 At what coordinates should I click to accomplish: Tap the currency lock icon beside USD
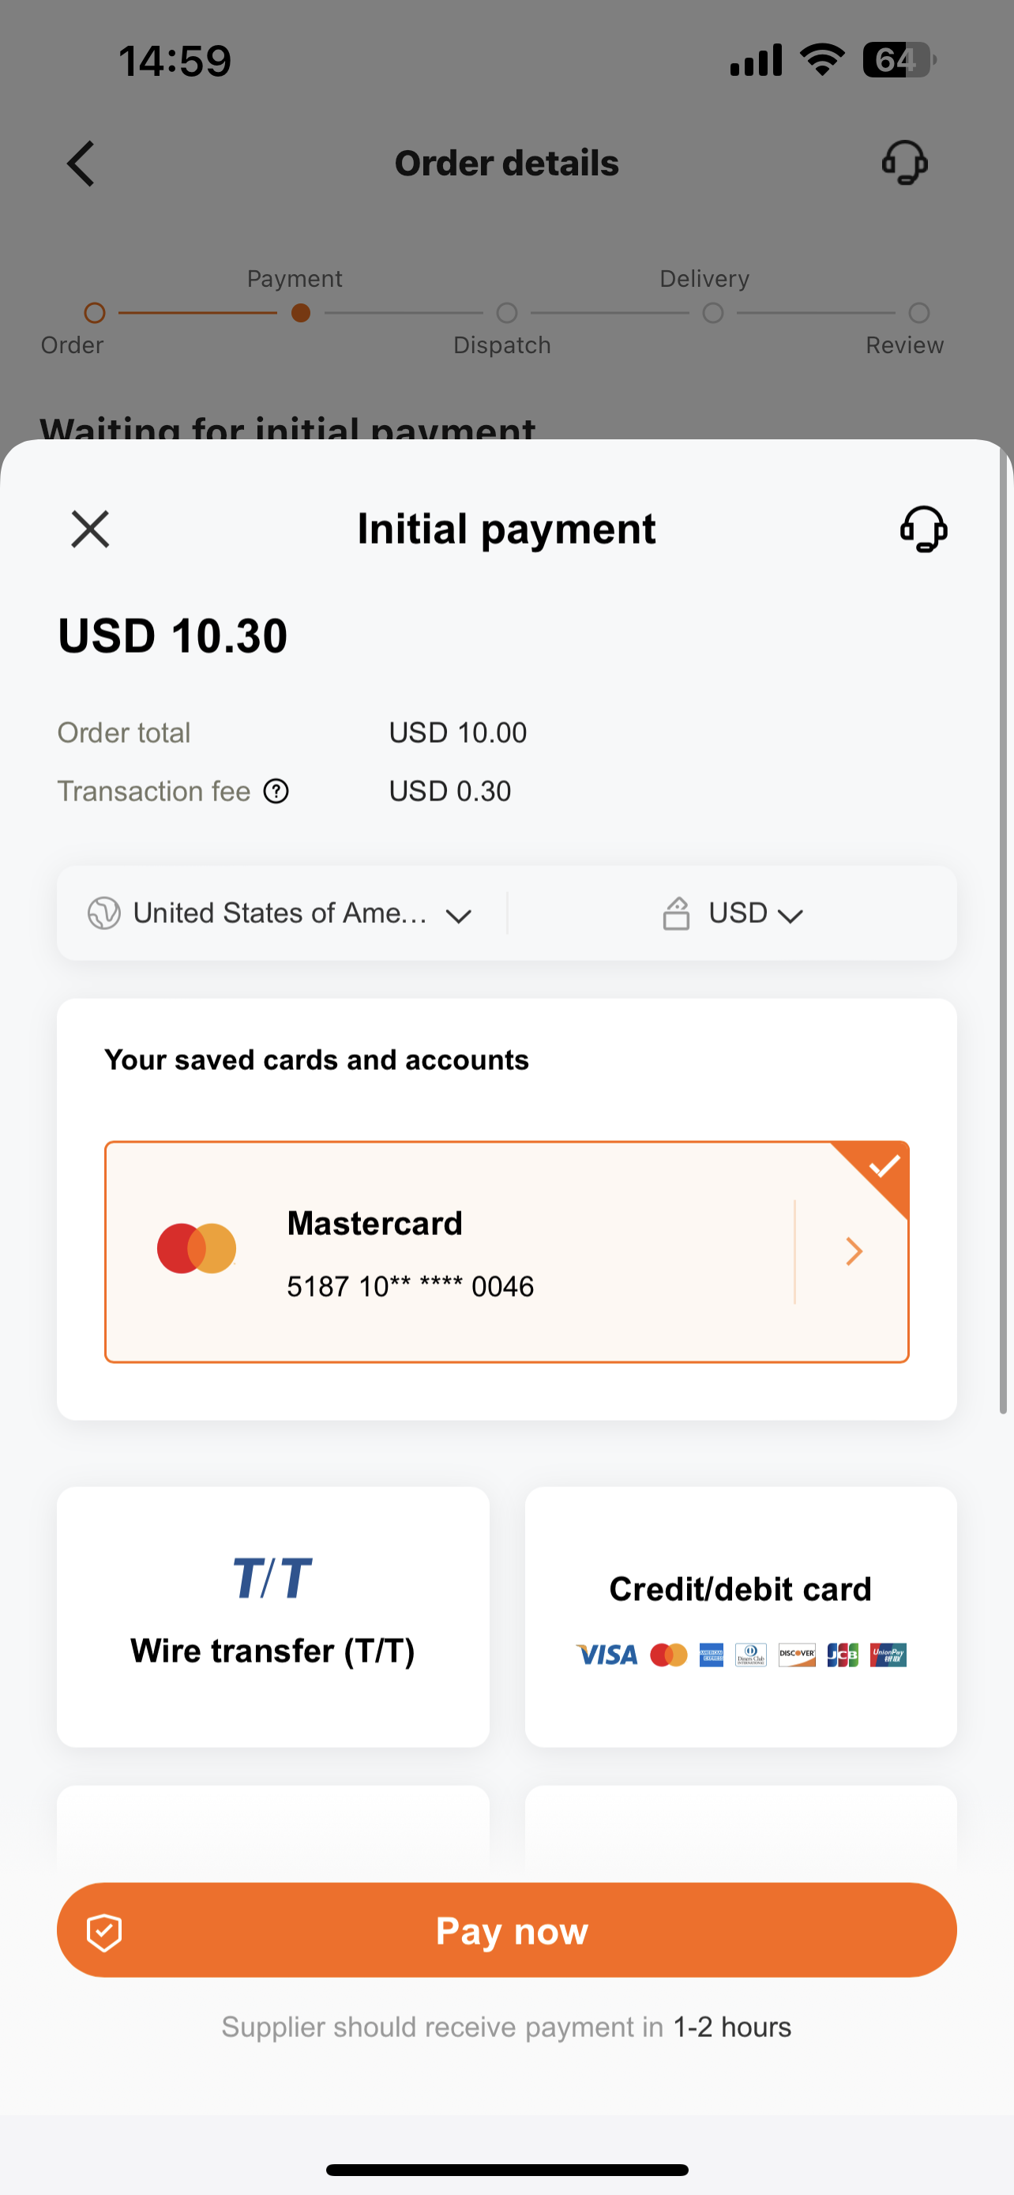[676, 913]
